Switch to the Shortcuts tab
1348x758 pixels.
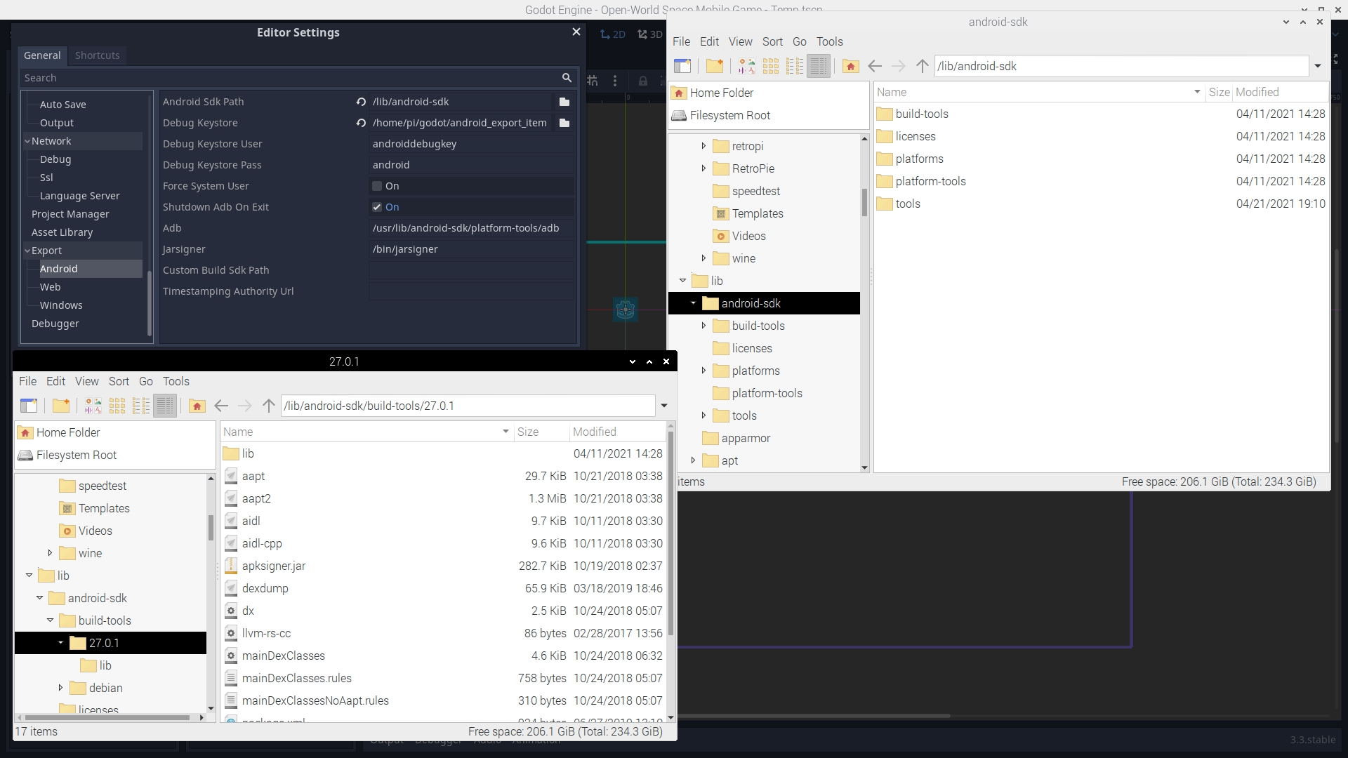pos(97,55)
